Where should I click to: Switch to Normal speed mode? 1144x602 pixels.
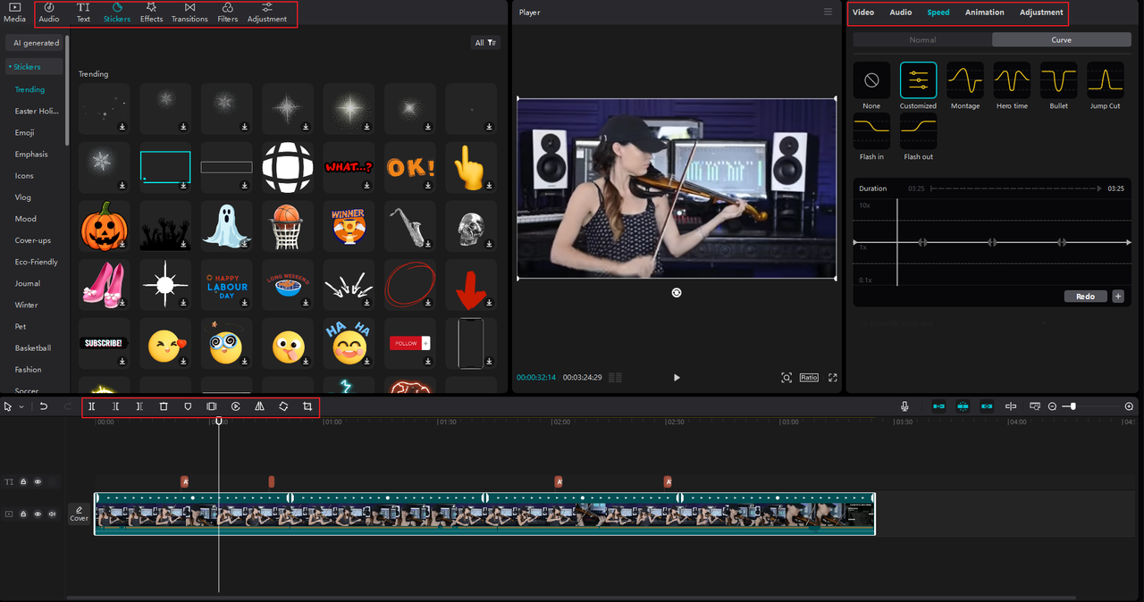(922, 40)
